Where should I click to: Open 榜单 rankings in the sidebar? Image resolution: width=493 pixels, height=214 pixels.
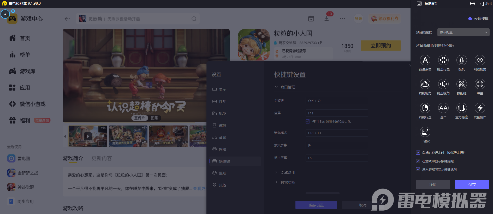coord(20,55)
